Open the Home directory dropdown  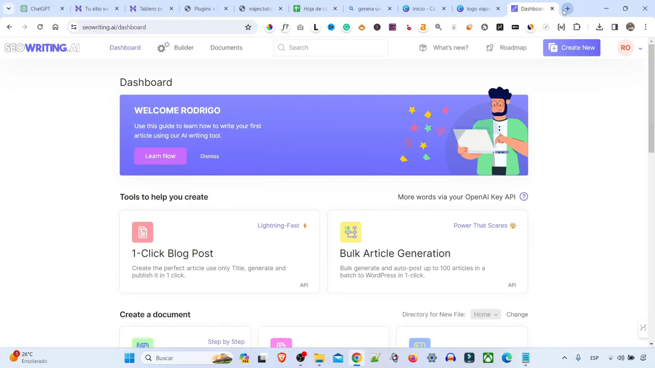click(x=485, y=314)
